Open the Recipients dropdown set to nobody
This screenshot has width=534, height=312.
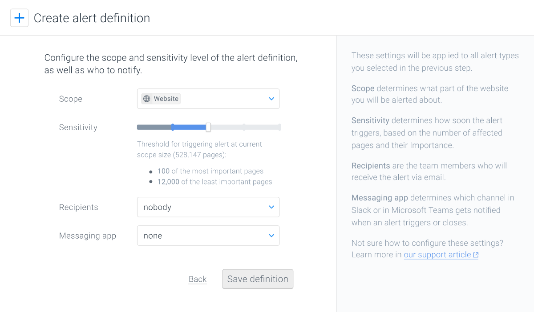(x=208, y=207)
